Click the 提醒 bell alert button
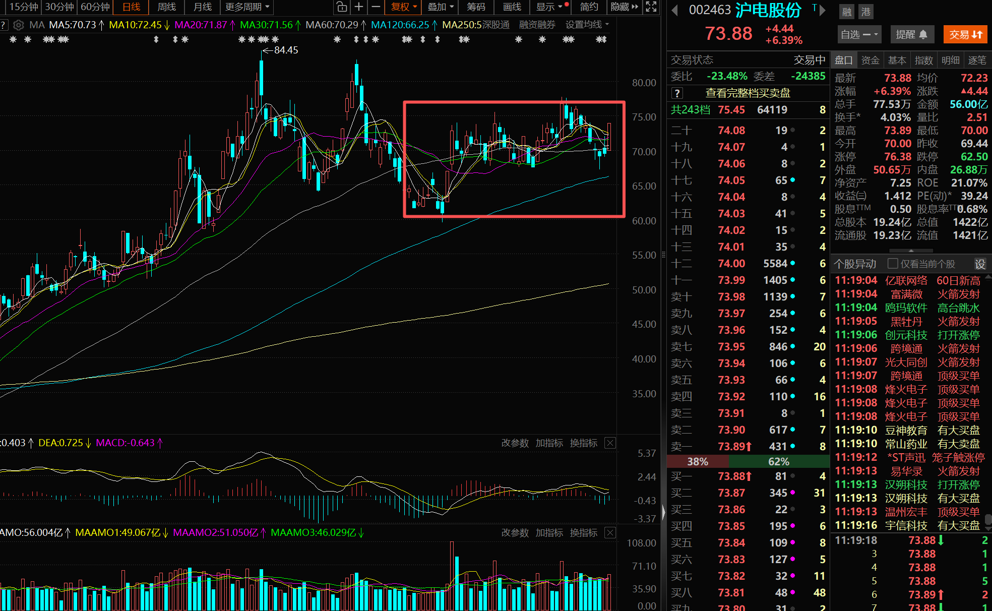Image resolution: width=992 pixels, height=611 pixels. pyautogui.click(x=911, y=34)
